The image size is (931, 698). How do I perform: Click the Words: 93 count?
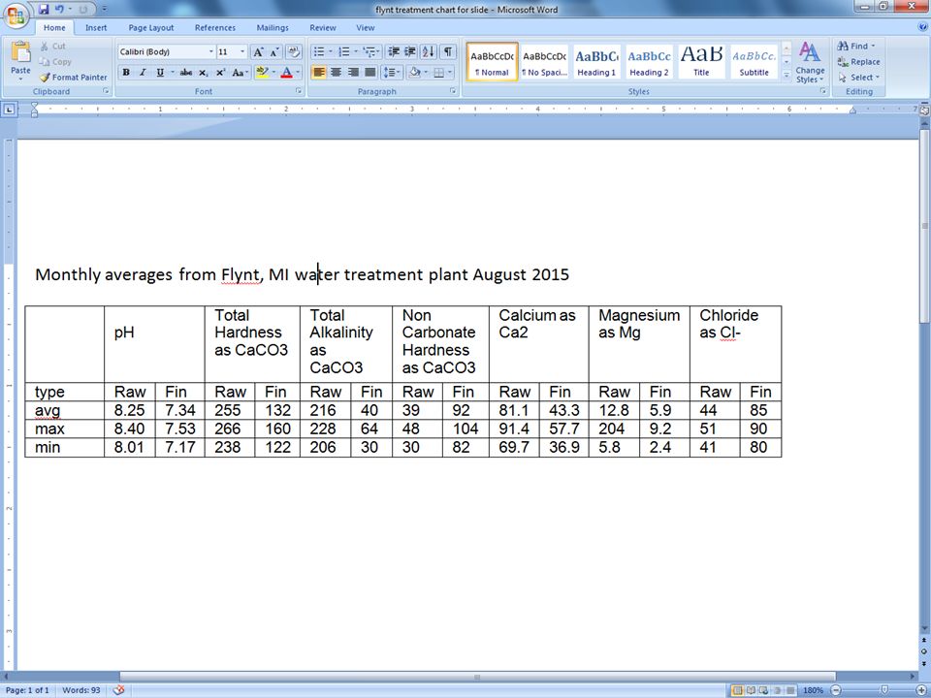tap(81, 690)
